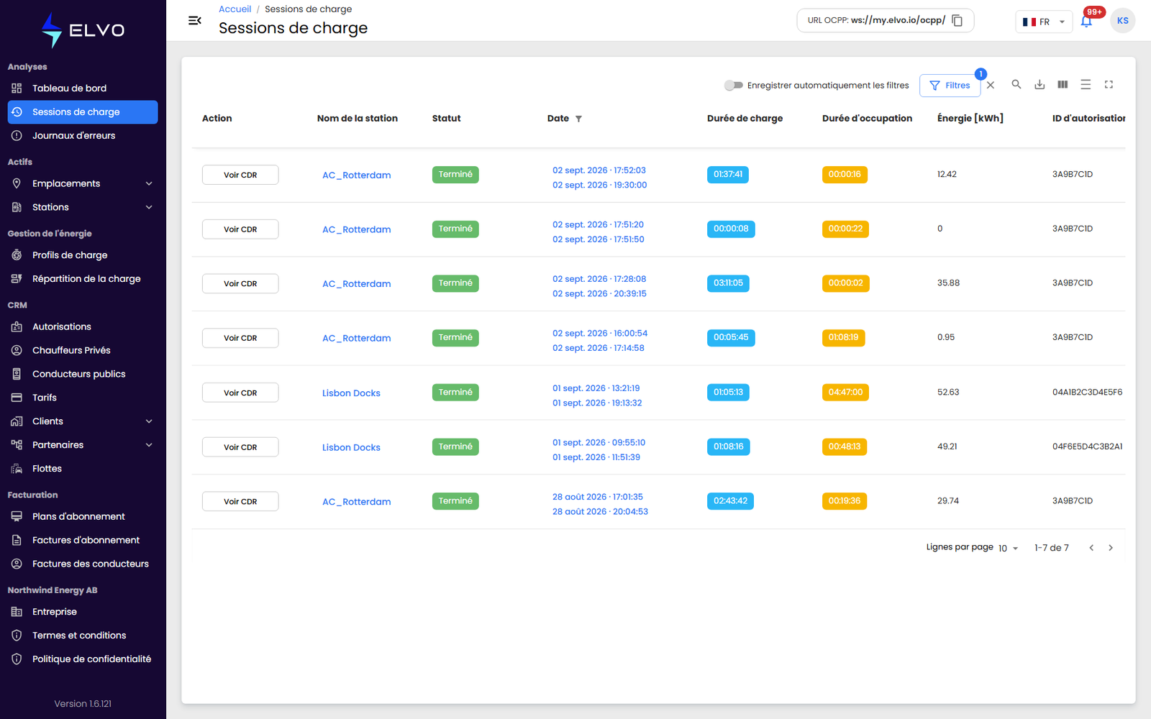Open Politique de confidentialité

point(83,659)
